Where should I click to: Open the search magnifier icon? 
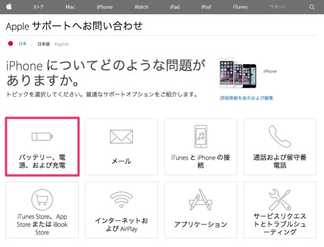coord(312,7)
